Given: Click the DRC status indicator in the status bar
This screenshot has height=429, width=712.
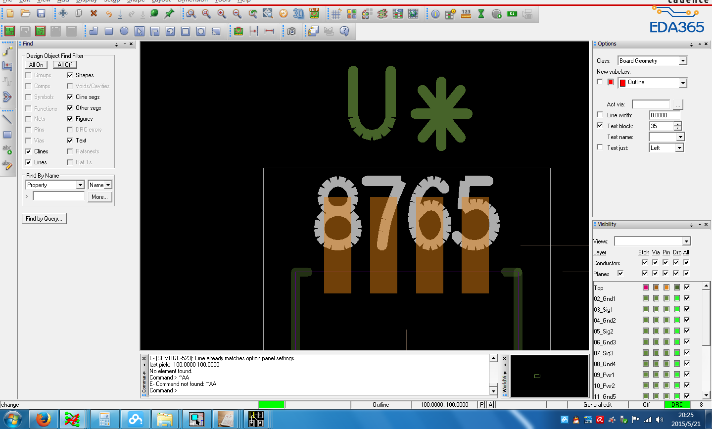Looking at the screenshot, I should [x=677, y=405].
